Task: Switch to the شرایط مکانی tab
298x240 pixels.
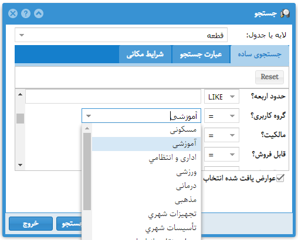Action: click(x=145, y=54)
